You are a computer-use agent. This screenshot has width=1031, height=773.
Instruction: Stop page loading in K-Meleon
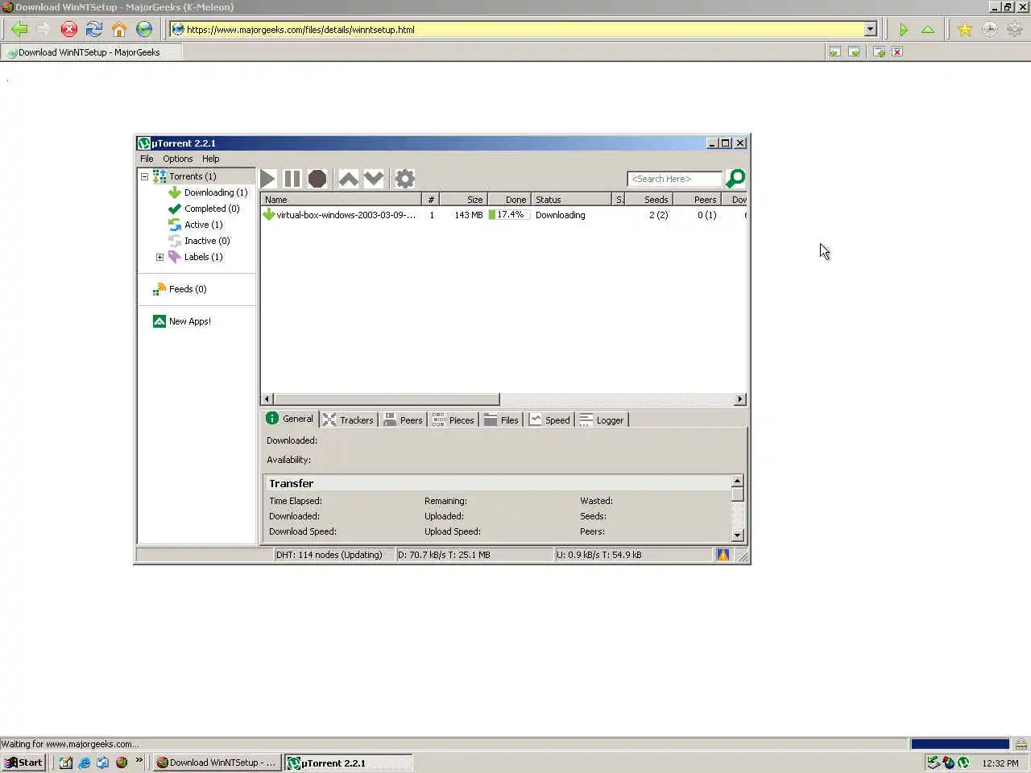point(69,30)
